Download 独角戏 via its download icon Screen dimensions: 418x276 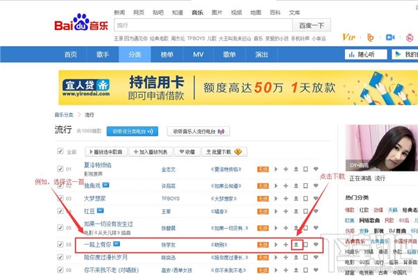[x=296, y=185]
